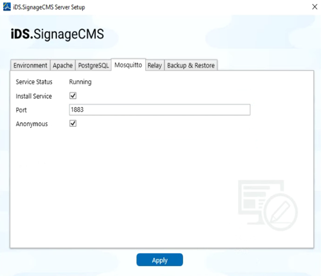Click the window title text 'iDS.SignageCMS Server Setup'
The height and width of the screenshot is (276, 321).
[49, 7]
